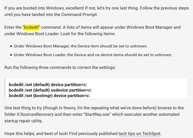
Task: Click the second square bullet marker
Action: (11, 55)
